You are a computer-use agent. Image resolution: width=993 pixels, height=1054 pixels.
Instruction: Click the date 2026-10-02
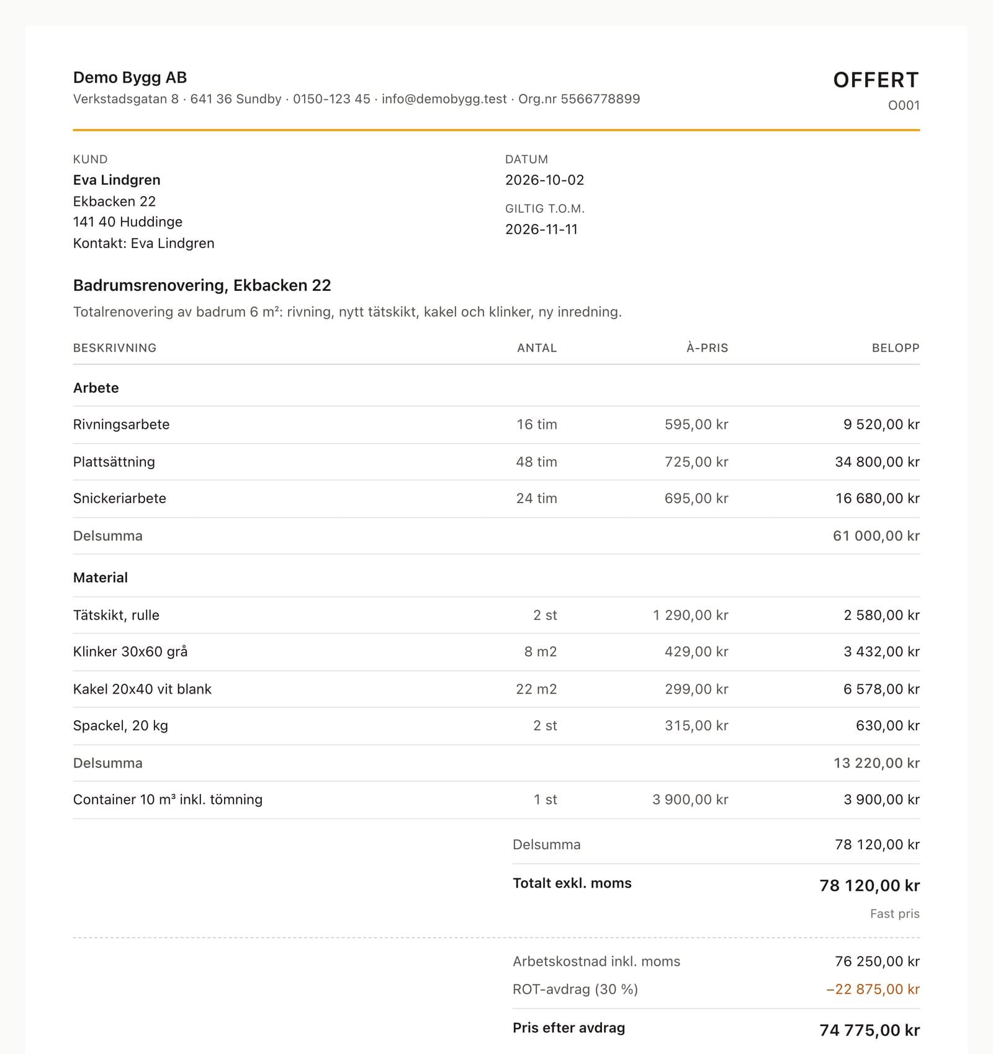tap(544, 180)
